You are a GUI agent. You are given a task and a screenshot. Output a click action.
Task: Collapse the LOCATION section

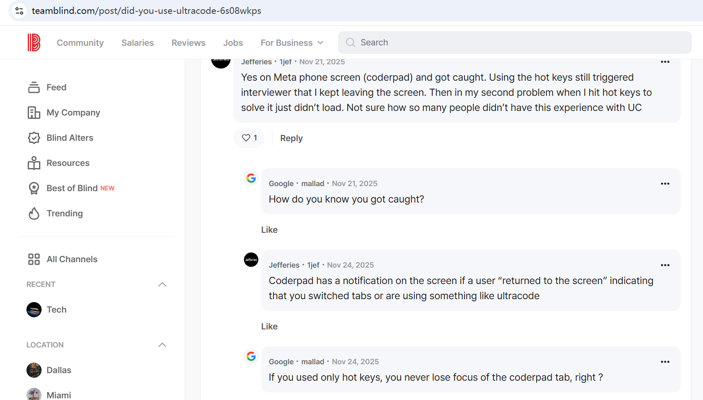[x=162, y=345]
